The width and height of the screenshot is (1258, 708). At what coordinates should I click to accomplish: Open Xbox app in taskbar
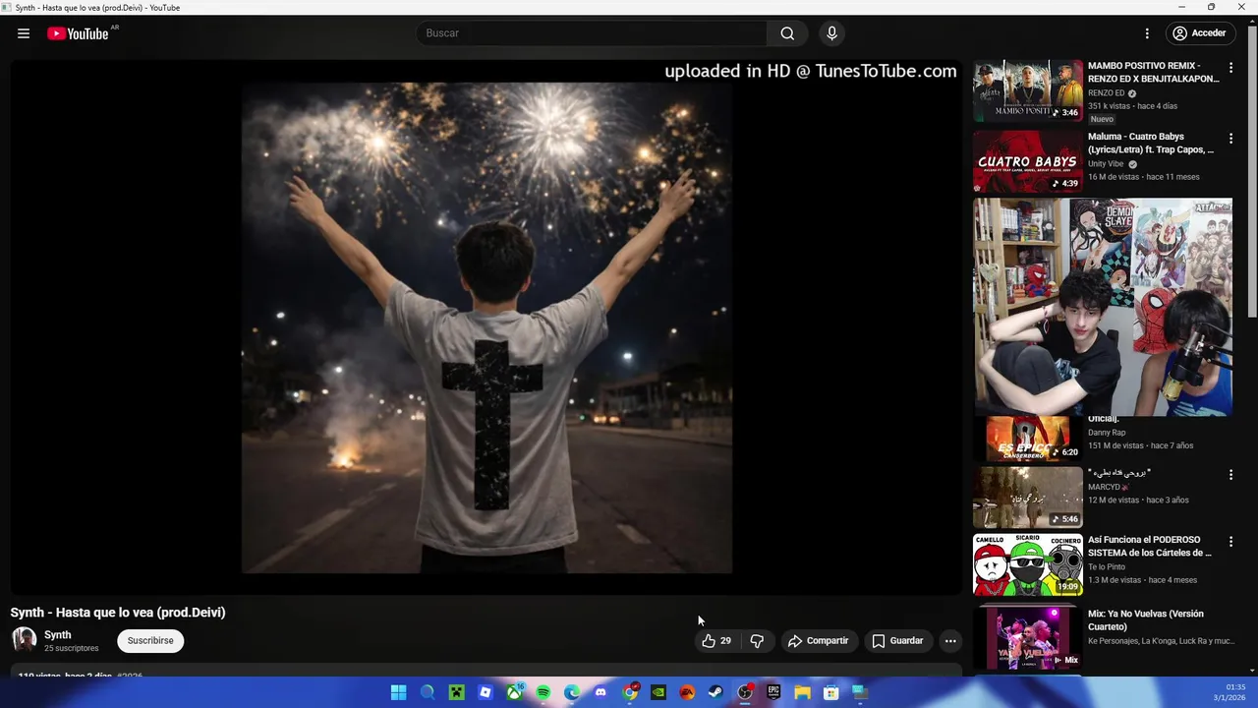514,692
